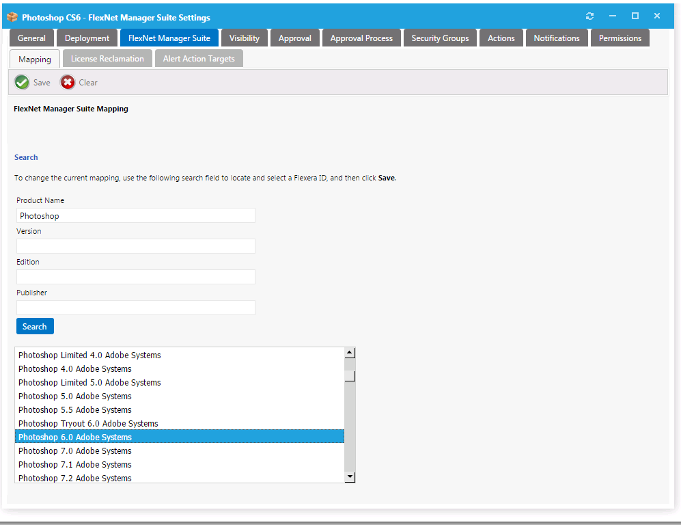Choose Photoshop Tryout 6.0 Adobe Systems
The height and width of the screenshot is (525, 681).
click(88, 424)
